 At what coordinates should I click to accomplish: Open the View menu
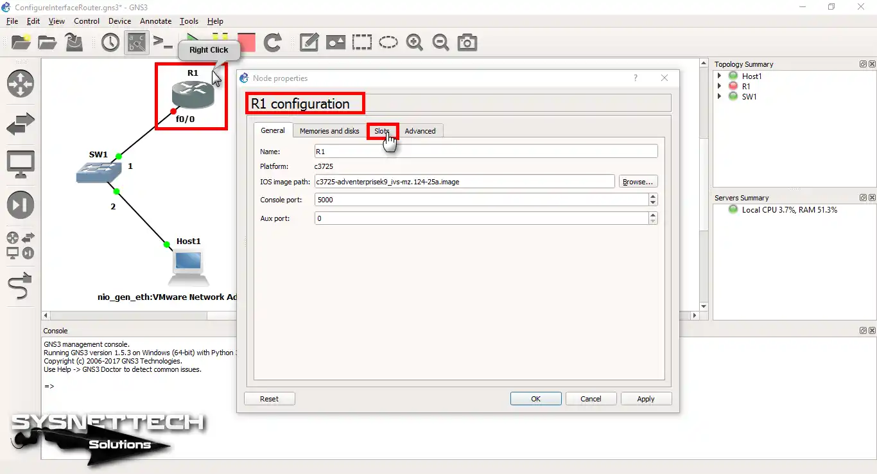click(56, 21)
